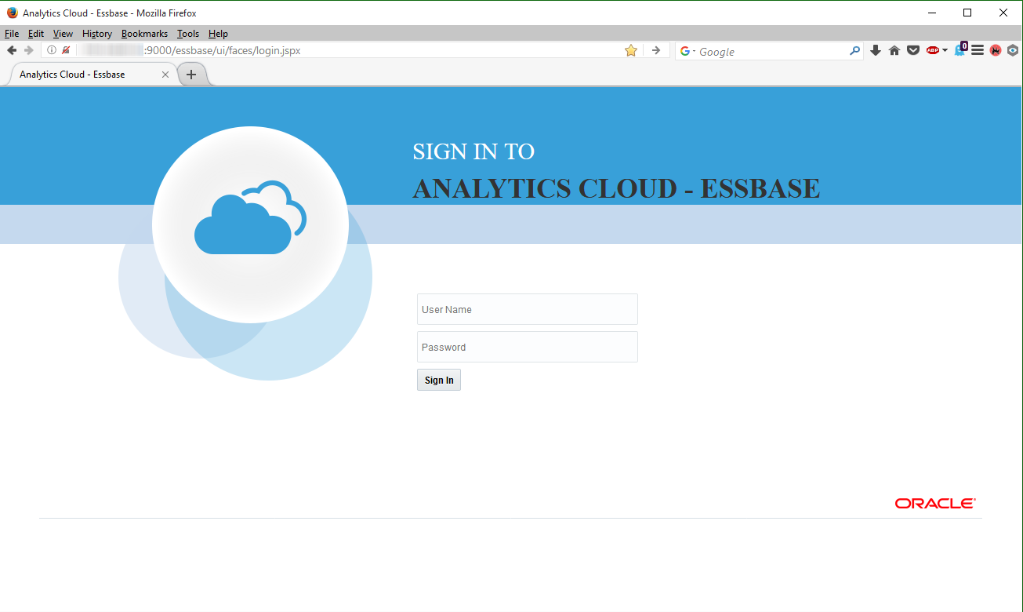Click the Adblock Plus ABP icon

[x=932, y=50]
